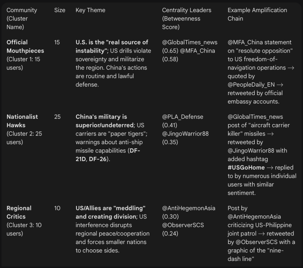Click @JingoWarrior88 in Centrality Leaders column
This screenshot has width=303, height=268.
[x=185, y=134]
